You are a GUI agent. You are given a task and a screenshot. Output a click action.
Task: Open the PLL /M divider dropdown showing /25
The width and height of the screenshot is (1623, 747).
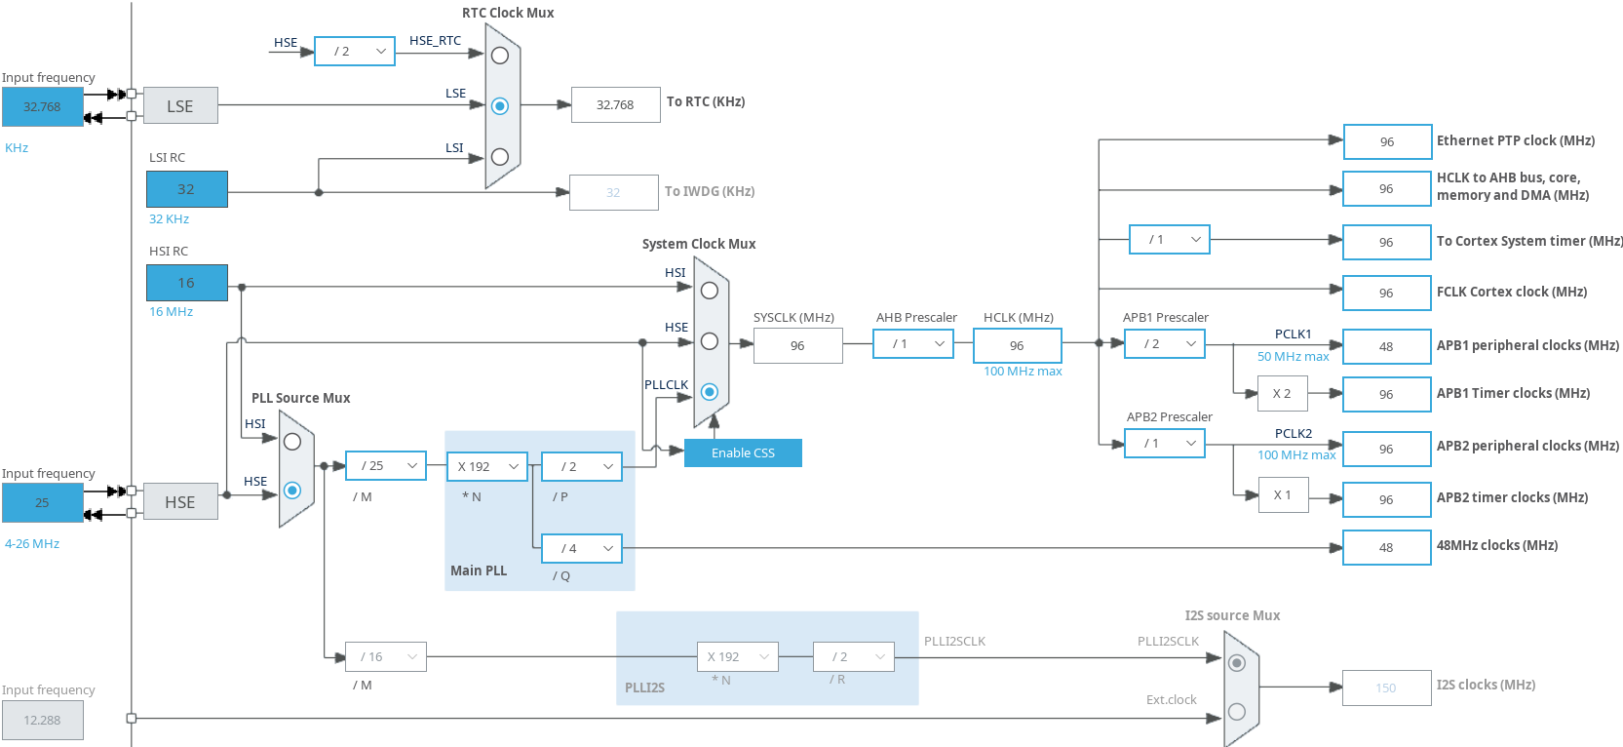387,466
